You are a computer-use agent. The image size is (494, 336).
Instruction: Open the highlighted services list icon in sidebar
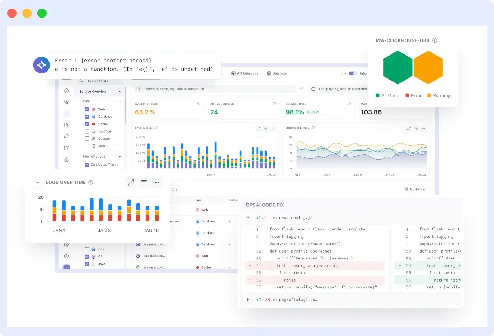[66, 113]
